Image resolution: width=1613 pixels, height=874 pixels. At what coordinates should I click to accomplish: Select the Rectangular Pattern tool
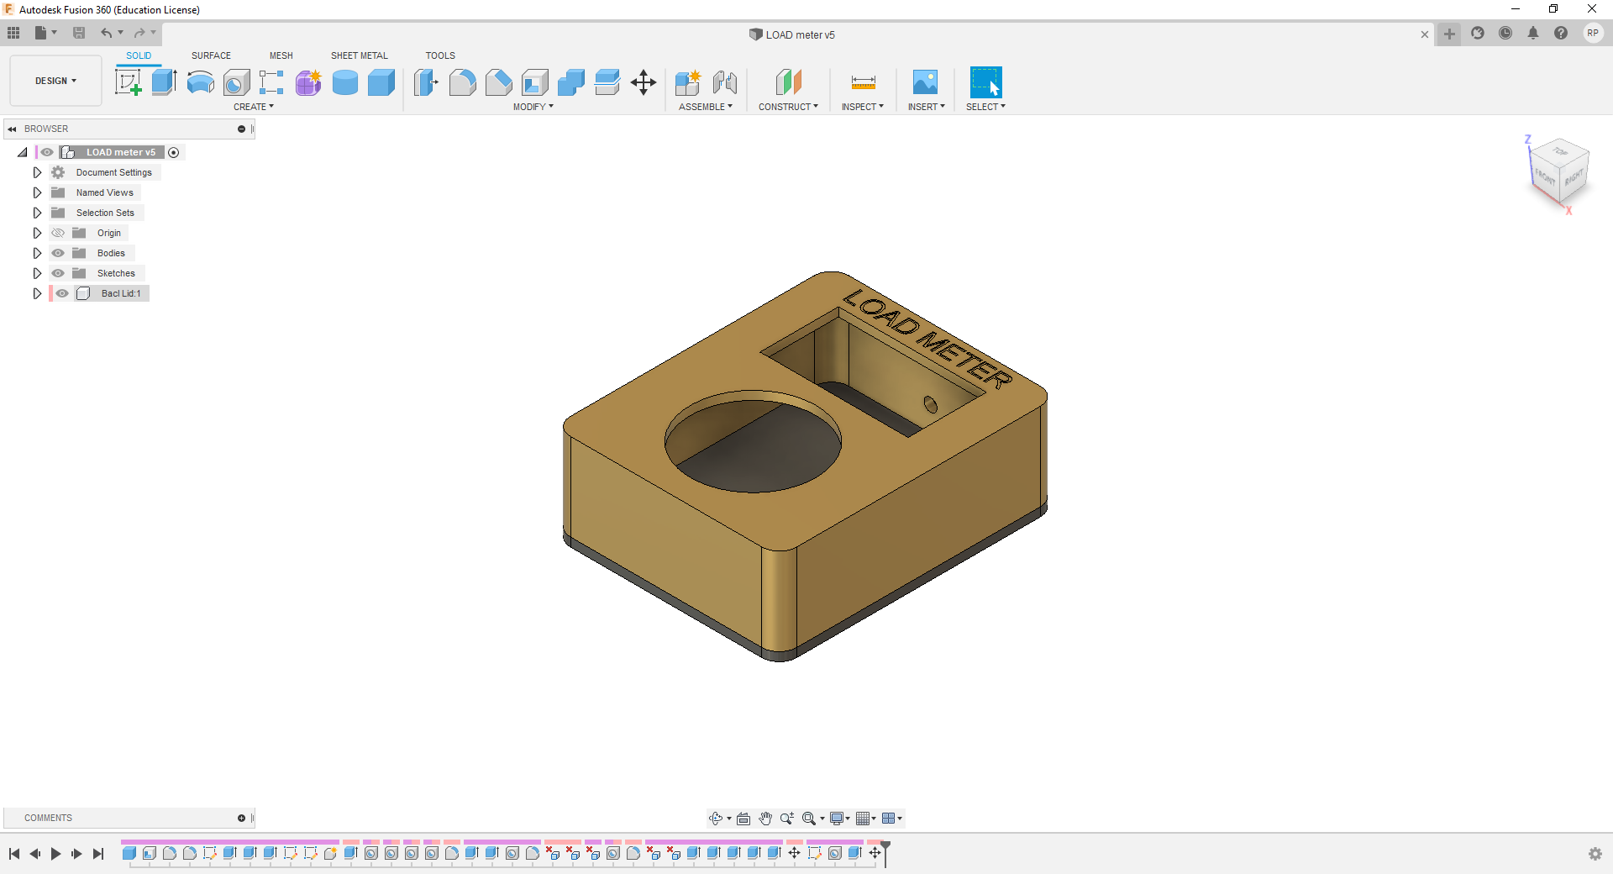point(271,82)
